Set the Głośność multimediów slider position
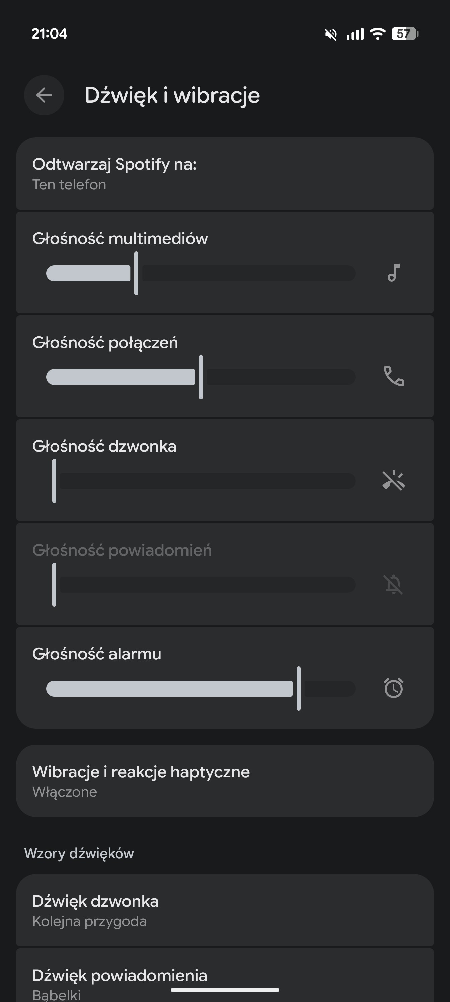The image size is (450, 1002). coord(201,273)
